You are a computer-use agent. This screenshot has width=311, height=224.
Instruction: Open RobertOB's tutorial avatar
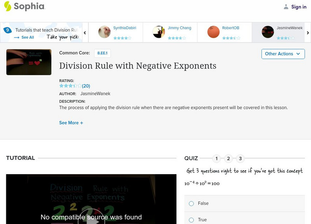[x=213, y=32]
